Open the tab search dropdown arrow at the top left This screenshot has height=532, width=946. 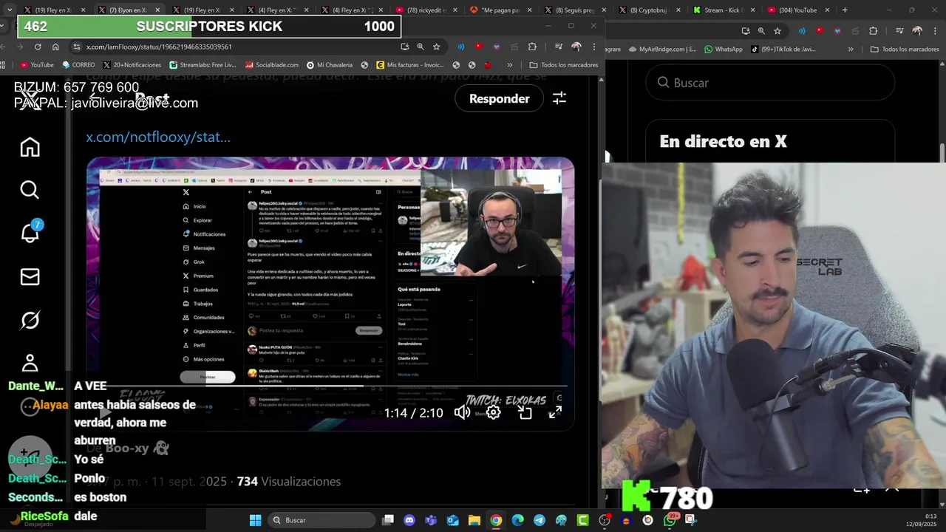[10, 10]
